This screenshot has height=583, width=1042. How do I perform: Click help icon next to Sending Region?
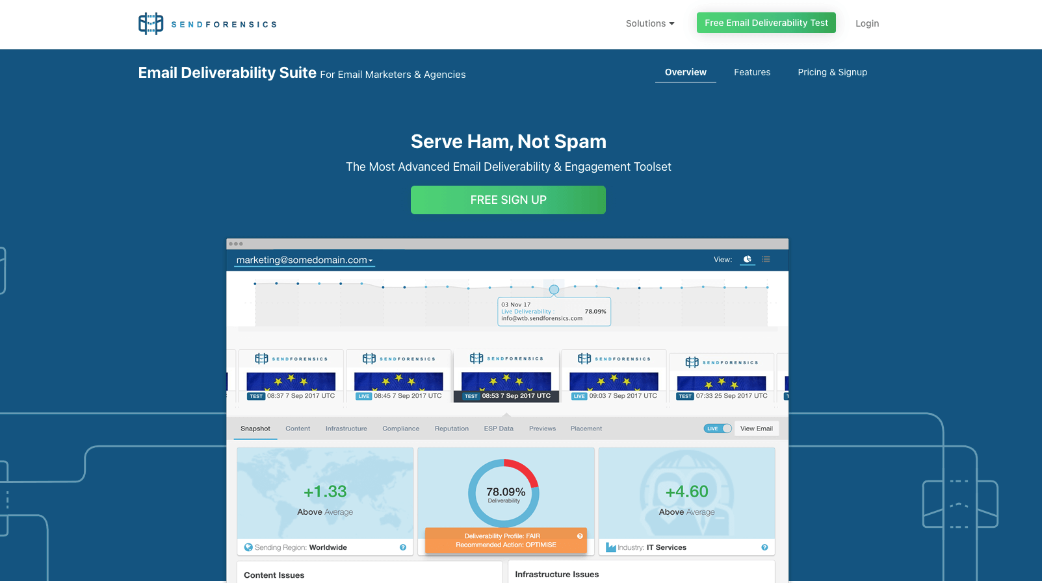403,547
